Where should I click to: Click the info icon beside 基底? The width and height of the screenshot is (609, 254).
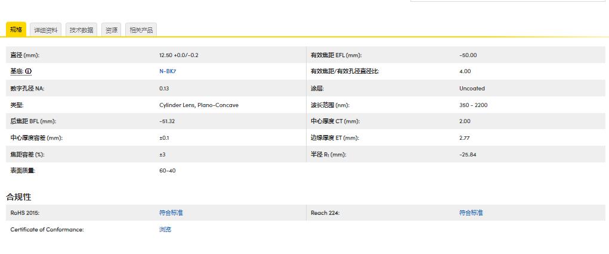[28, 71]
